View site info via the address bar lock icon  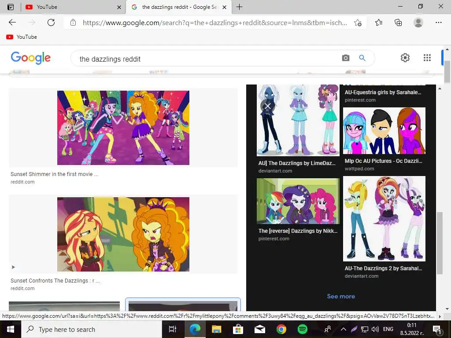point(73,22)
